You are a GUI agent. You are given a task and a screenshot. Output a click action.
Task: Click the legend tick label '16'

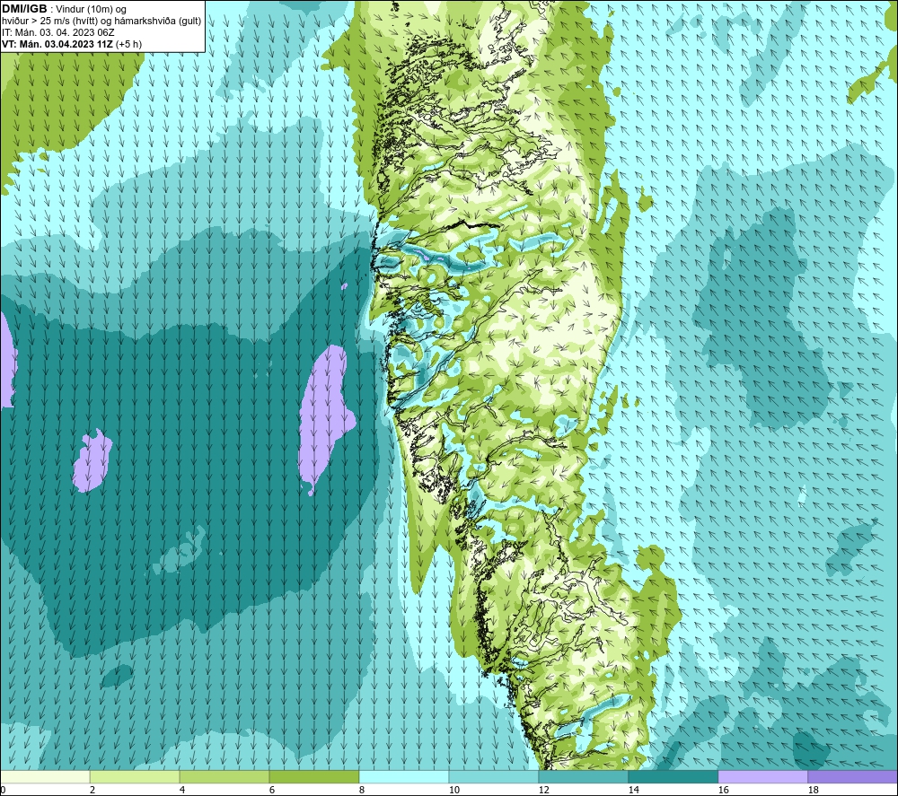point(723,791)
